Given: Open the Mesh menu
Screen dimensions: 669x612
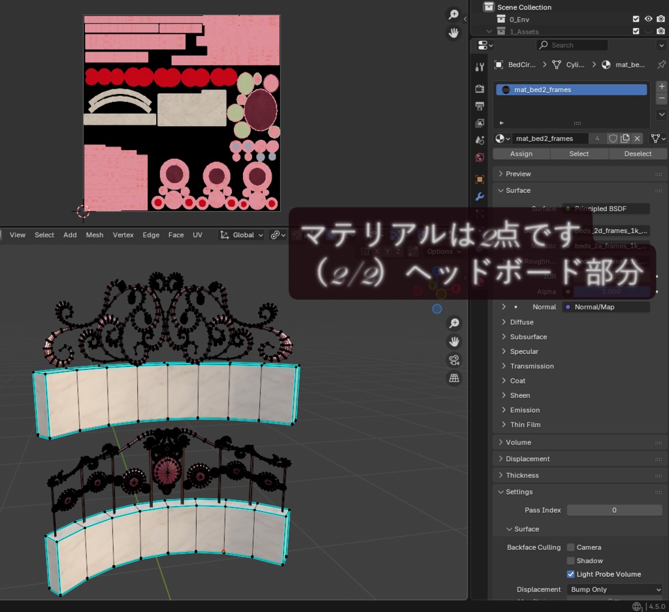Looking at the screenshot, I should 95,234.
